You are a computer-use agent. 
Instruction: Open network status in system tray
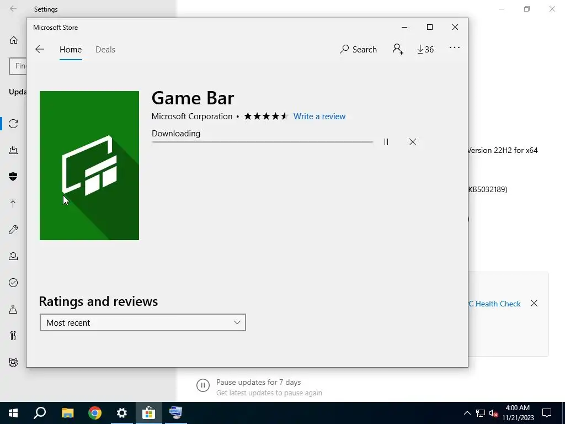click(x=481, y=413)
